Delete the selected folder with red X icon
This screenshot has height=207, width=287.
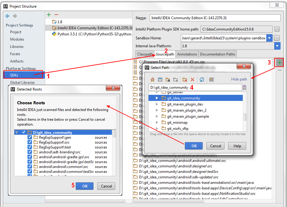click(192, 79)
